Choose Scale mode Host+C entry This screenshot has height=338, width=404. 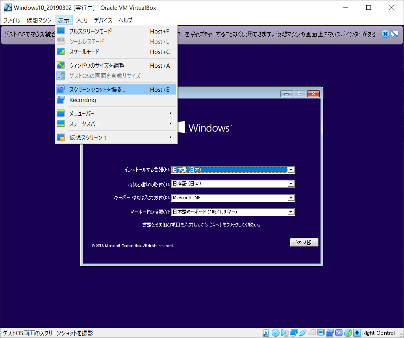tap(116, 52)
